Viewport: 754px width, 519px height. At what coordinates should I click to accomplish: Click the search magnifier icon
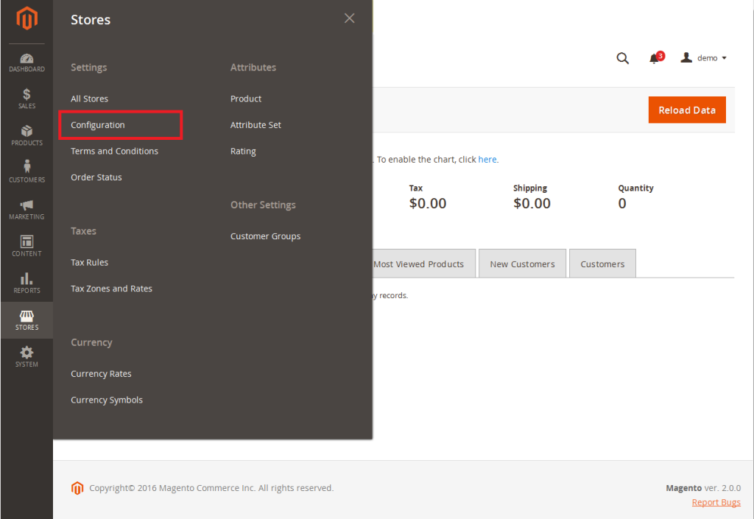click(x=622, y=58)
